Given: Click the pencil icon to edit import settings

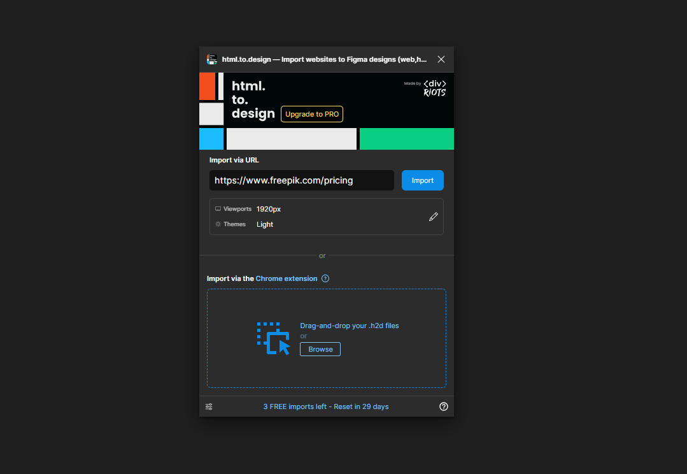Looking at the screenshot, I should [x=434, y=217].
